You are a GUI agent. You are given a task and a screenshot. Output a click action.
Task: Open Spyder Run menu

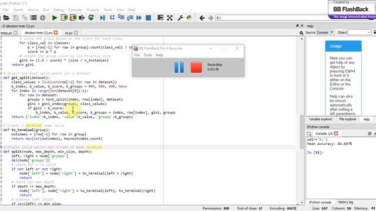click(x=46, y=10)
